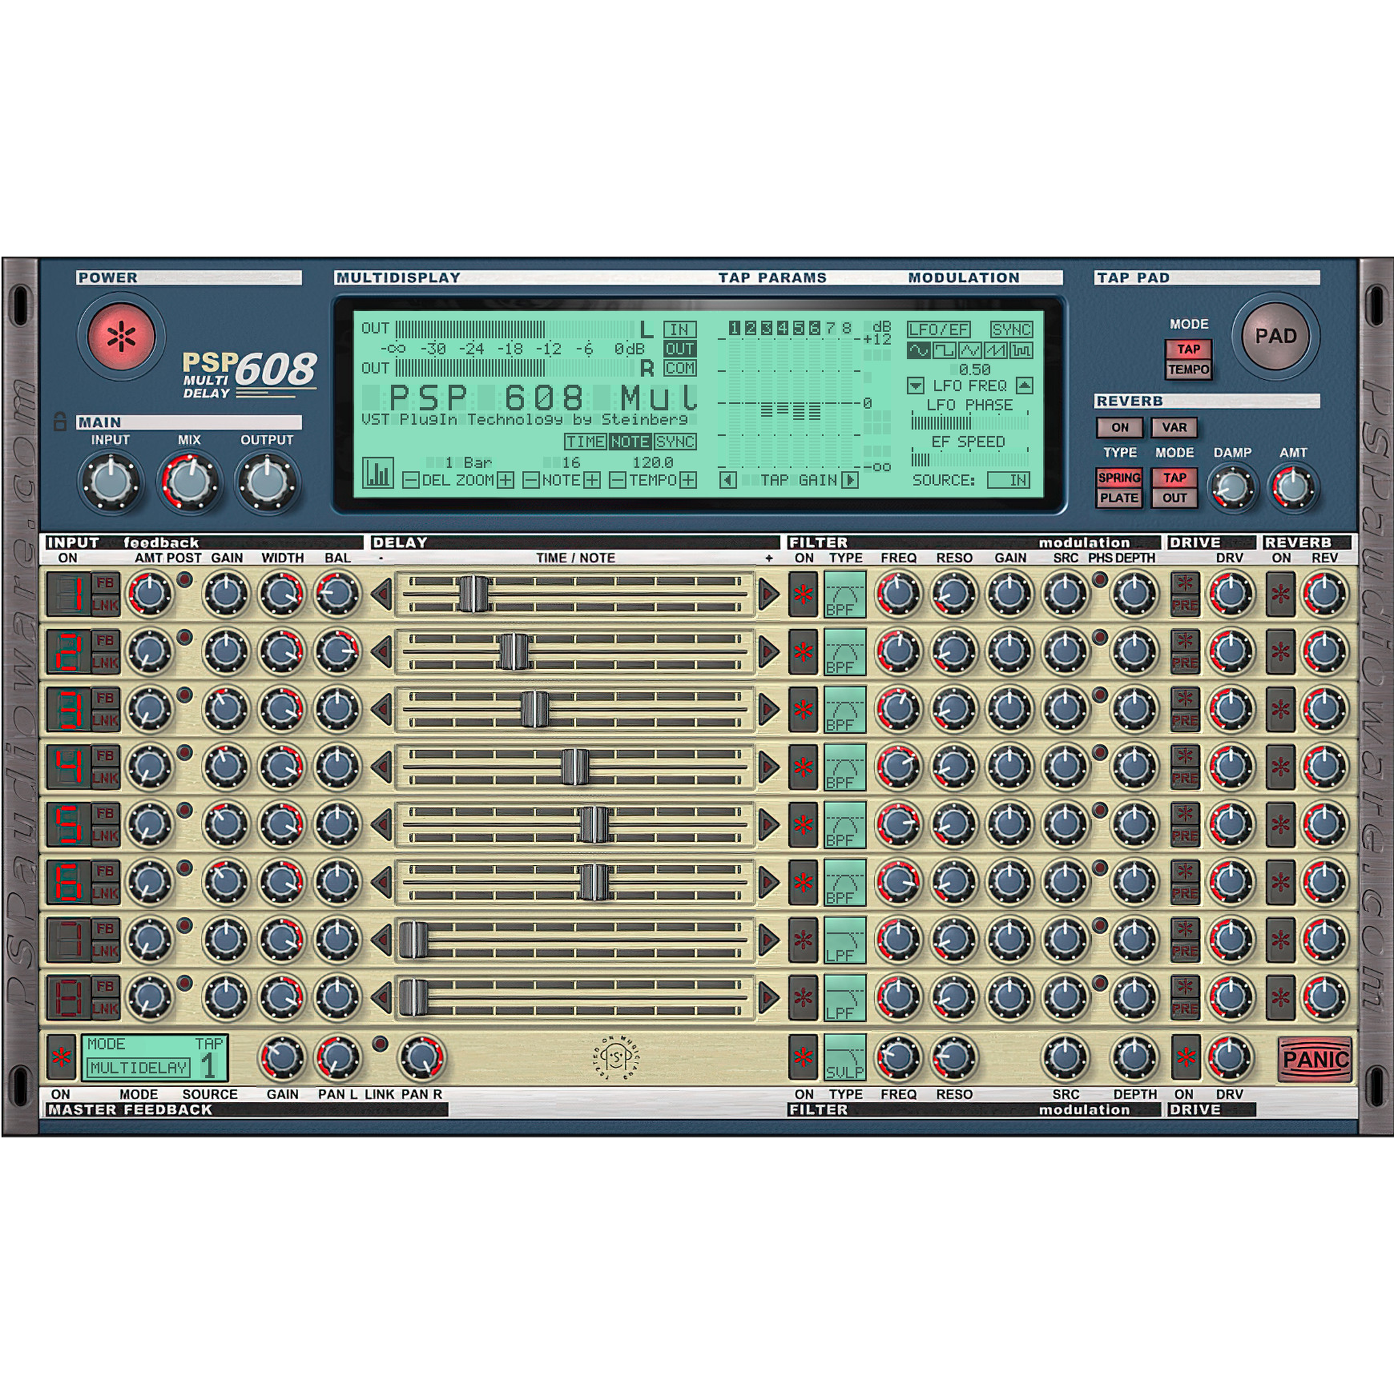Enable Master Feedback ON asterisk button

(61, 1058)
